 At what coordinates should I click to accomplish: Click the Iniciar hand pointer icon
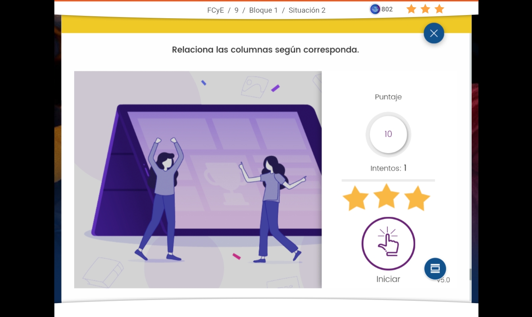point(388,244)
